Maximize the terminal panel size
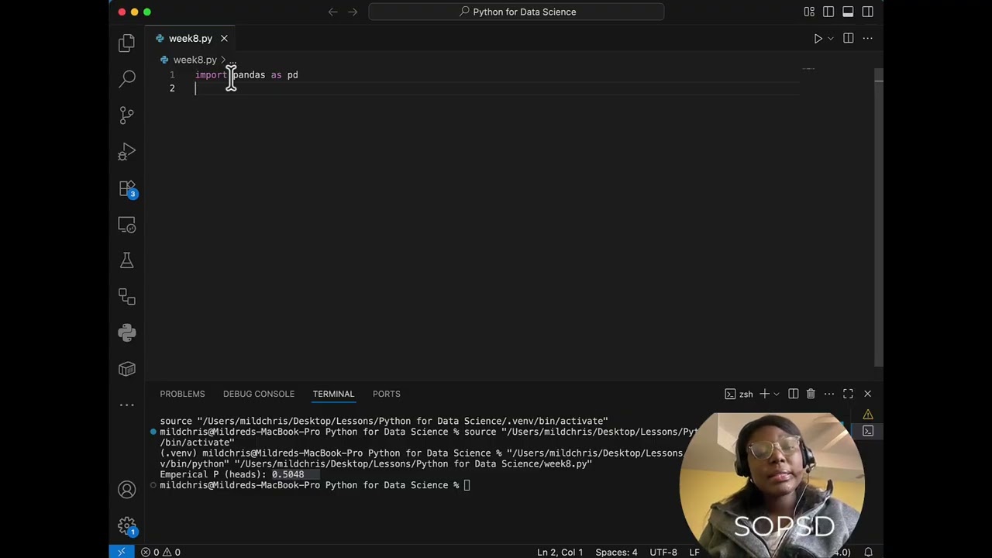992x558 pixels. point(848,394)
